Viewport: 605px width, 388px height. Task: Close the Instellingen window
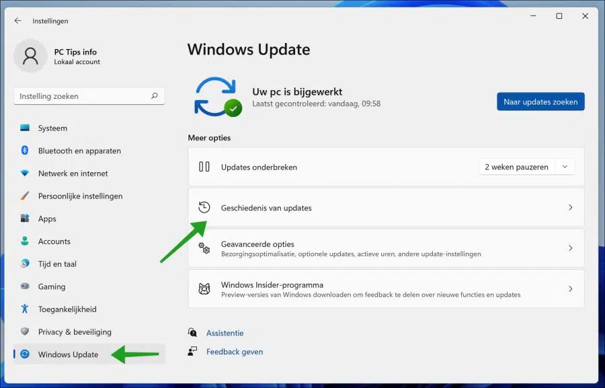coord(585,16)
